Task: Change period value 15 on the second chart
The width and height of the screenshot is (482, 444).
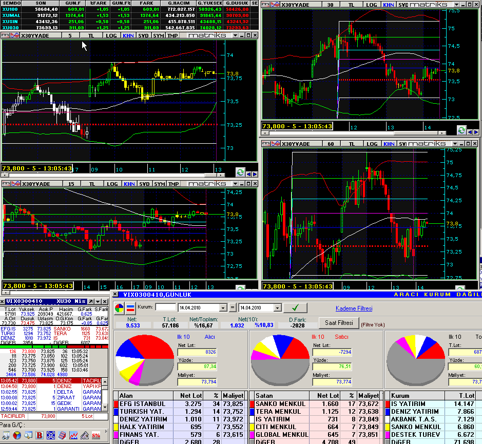Action: [71, 184]
